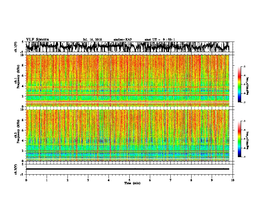
Task: Click inside the ch.2 frequency spectrogram
Action: (x=128, y=135)
